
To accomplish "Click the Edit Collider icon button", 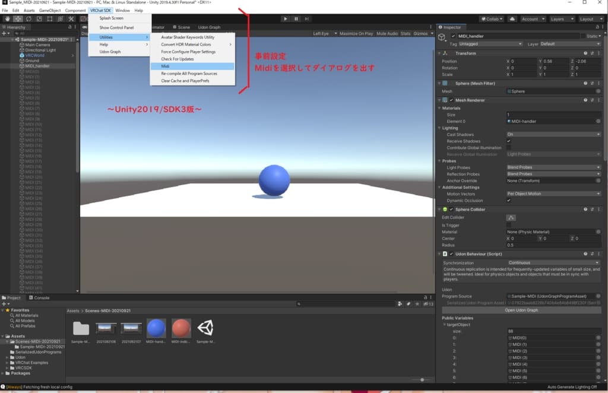I will 511,217.
